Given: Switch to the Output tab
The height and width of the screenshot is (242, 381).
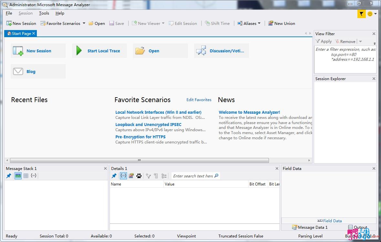Looking at the screenshot, I should point(358,227).
